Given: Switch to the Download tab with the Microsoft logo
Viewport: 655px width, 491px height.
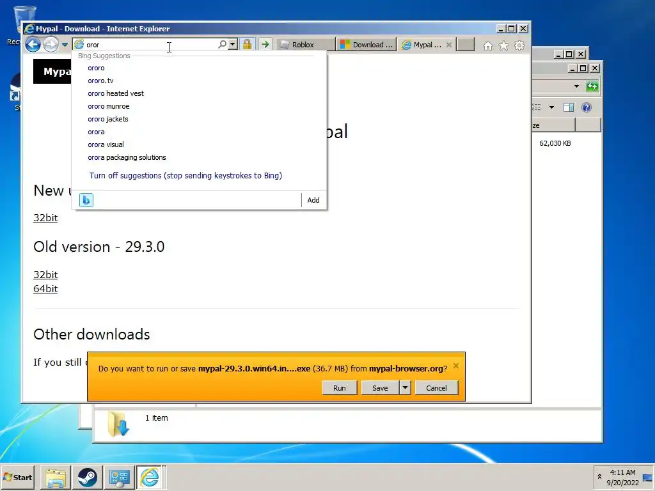Looking at the screenshot, I should point(367,45).
